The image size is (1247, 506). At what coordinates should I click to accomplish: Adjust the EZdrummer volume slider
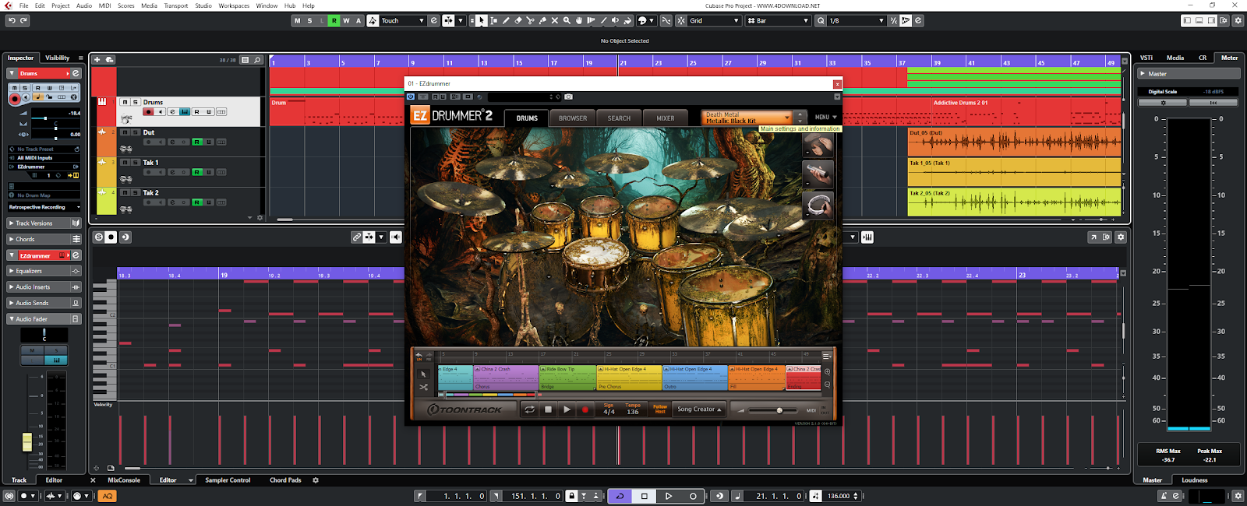point(779,410)
